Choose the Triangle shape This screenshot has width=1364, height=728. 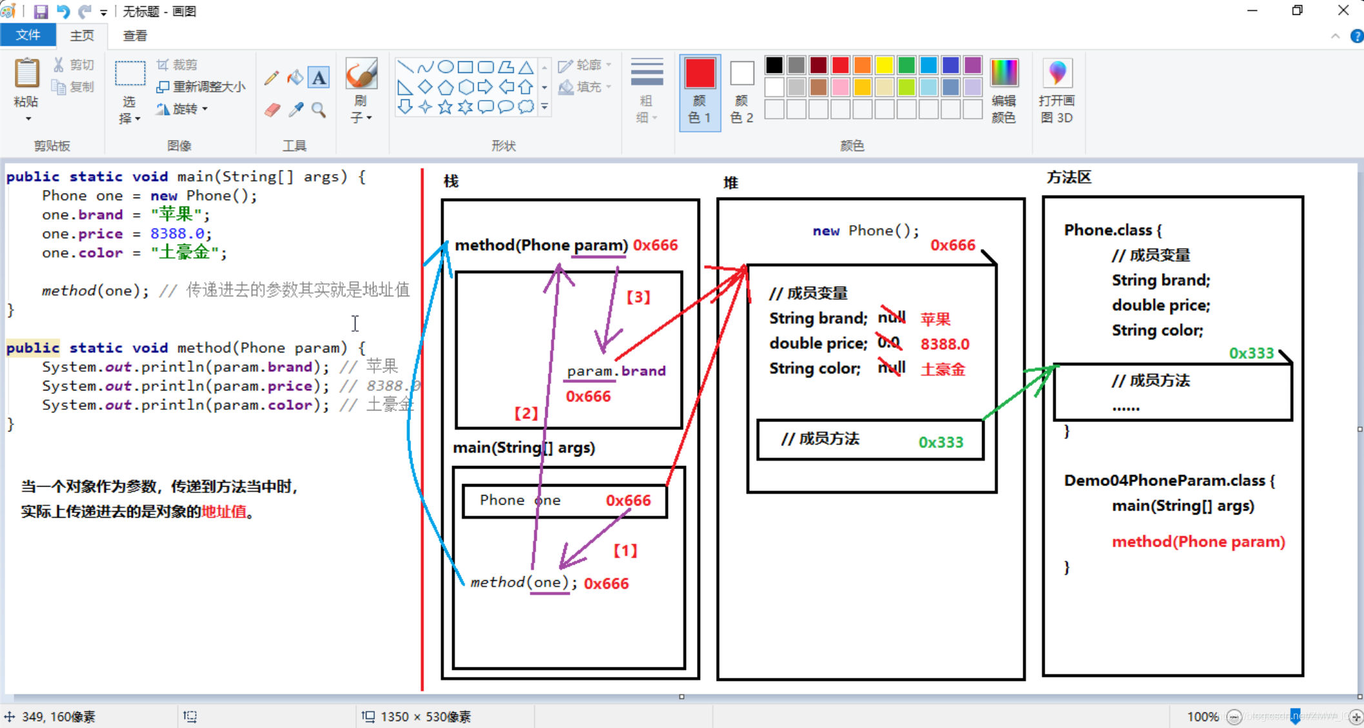[x=527, y=66]
